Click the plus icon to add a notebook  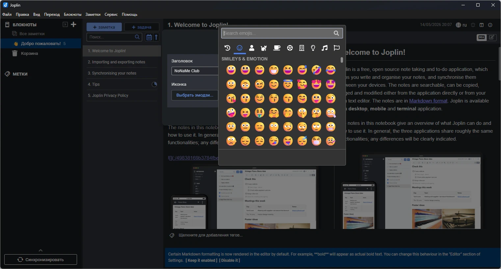tap(74, 24)
